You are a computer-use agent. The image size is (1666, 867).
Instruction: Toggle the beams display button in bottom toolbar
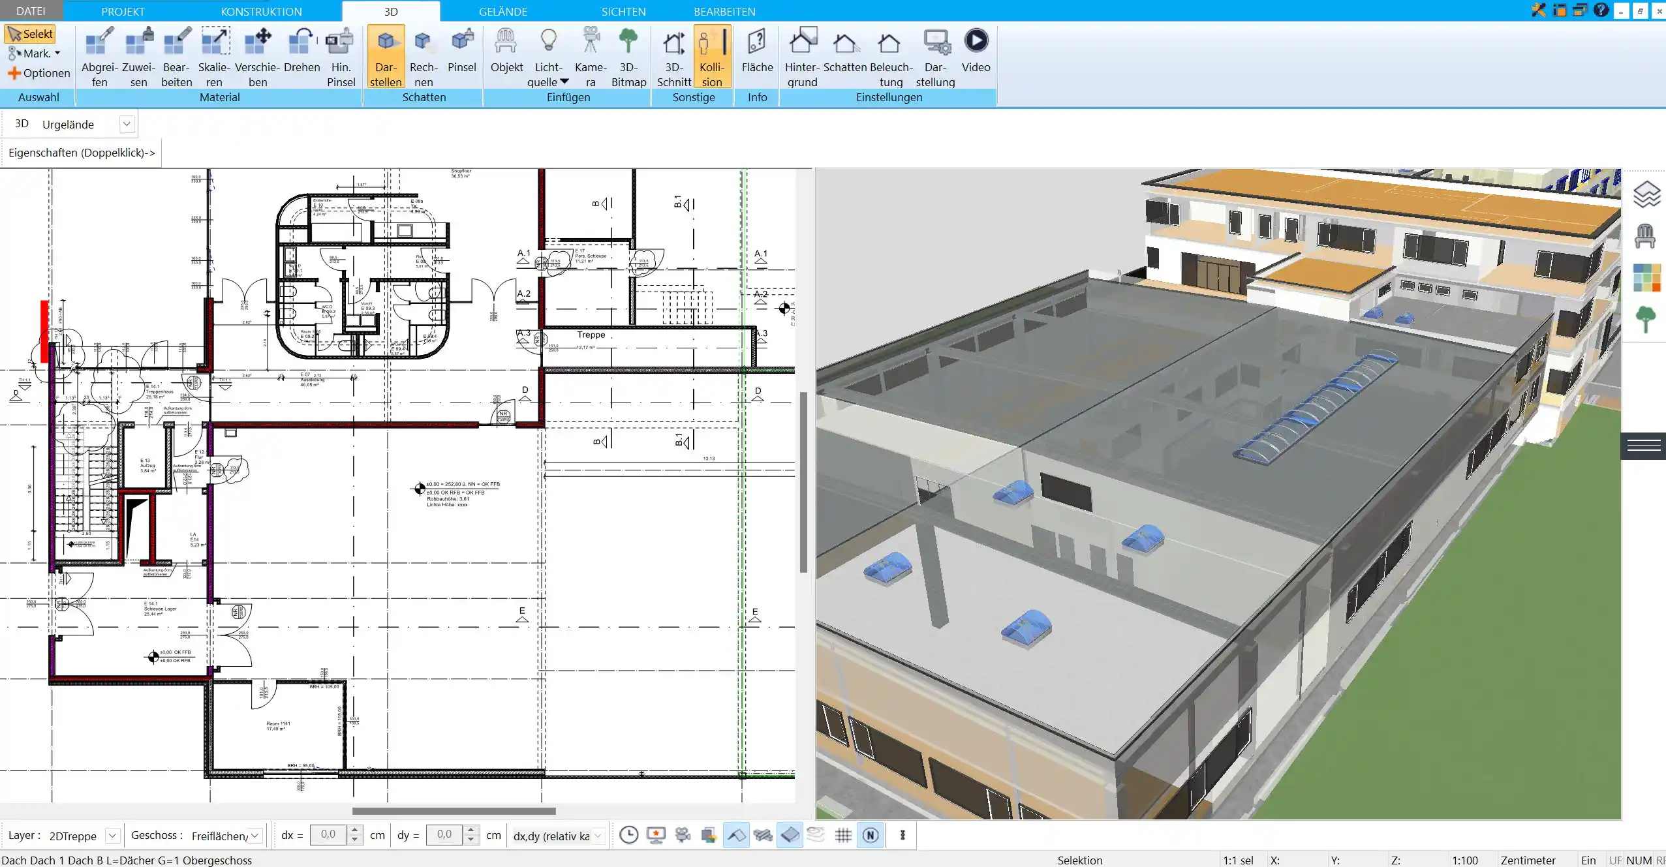pos(763,835)
